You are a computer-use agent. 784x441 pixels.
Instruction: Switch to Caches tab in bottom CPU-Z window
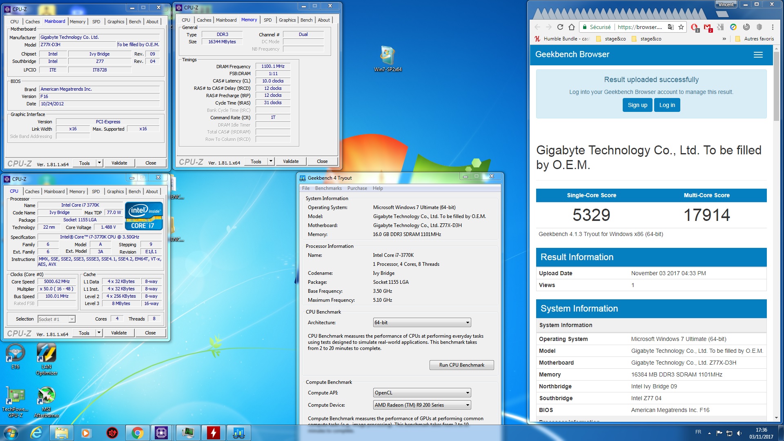(x=32, y=192)
